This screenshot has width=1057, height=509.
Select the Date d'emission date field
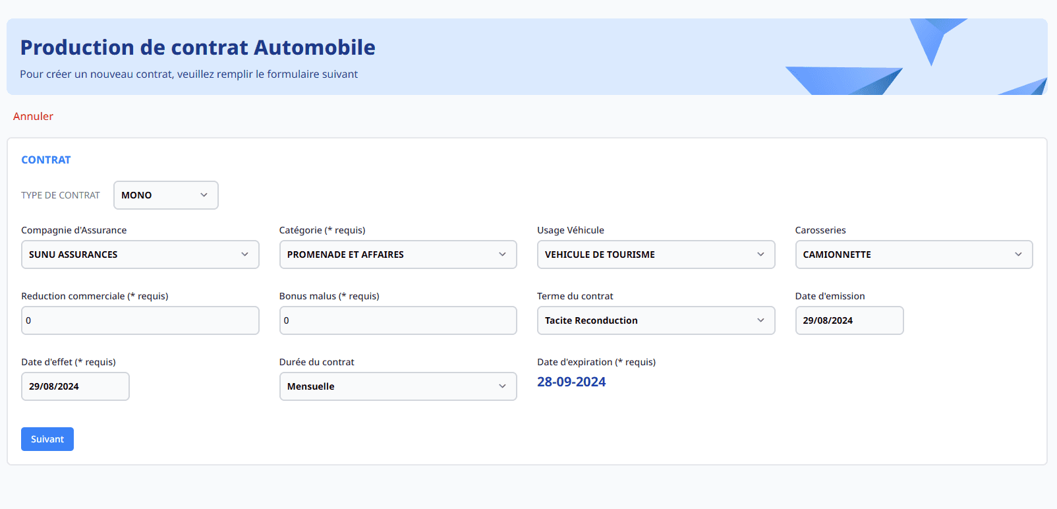click(849, 320)
